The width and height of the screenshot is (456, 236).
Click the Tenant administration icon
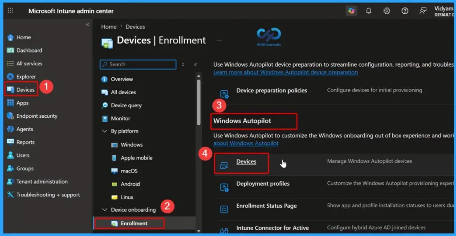tap(11, 181)
